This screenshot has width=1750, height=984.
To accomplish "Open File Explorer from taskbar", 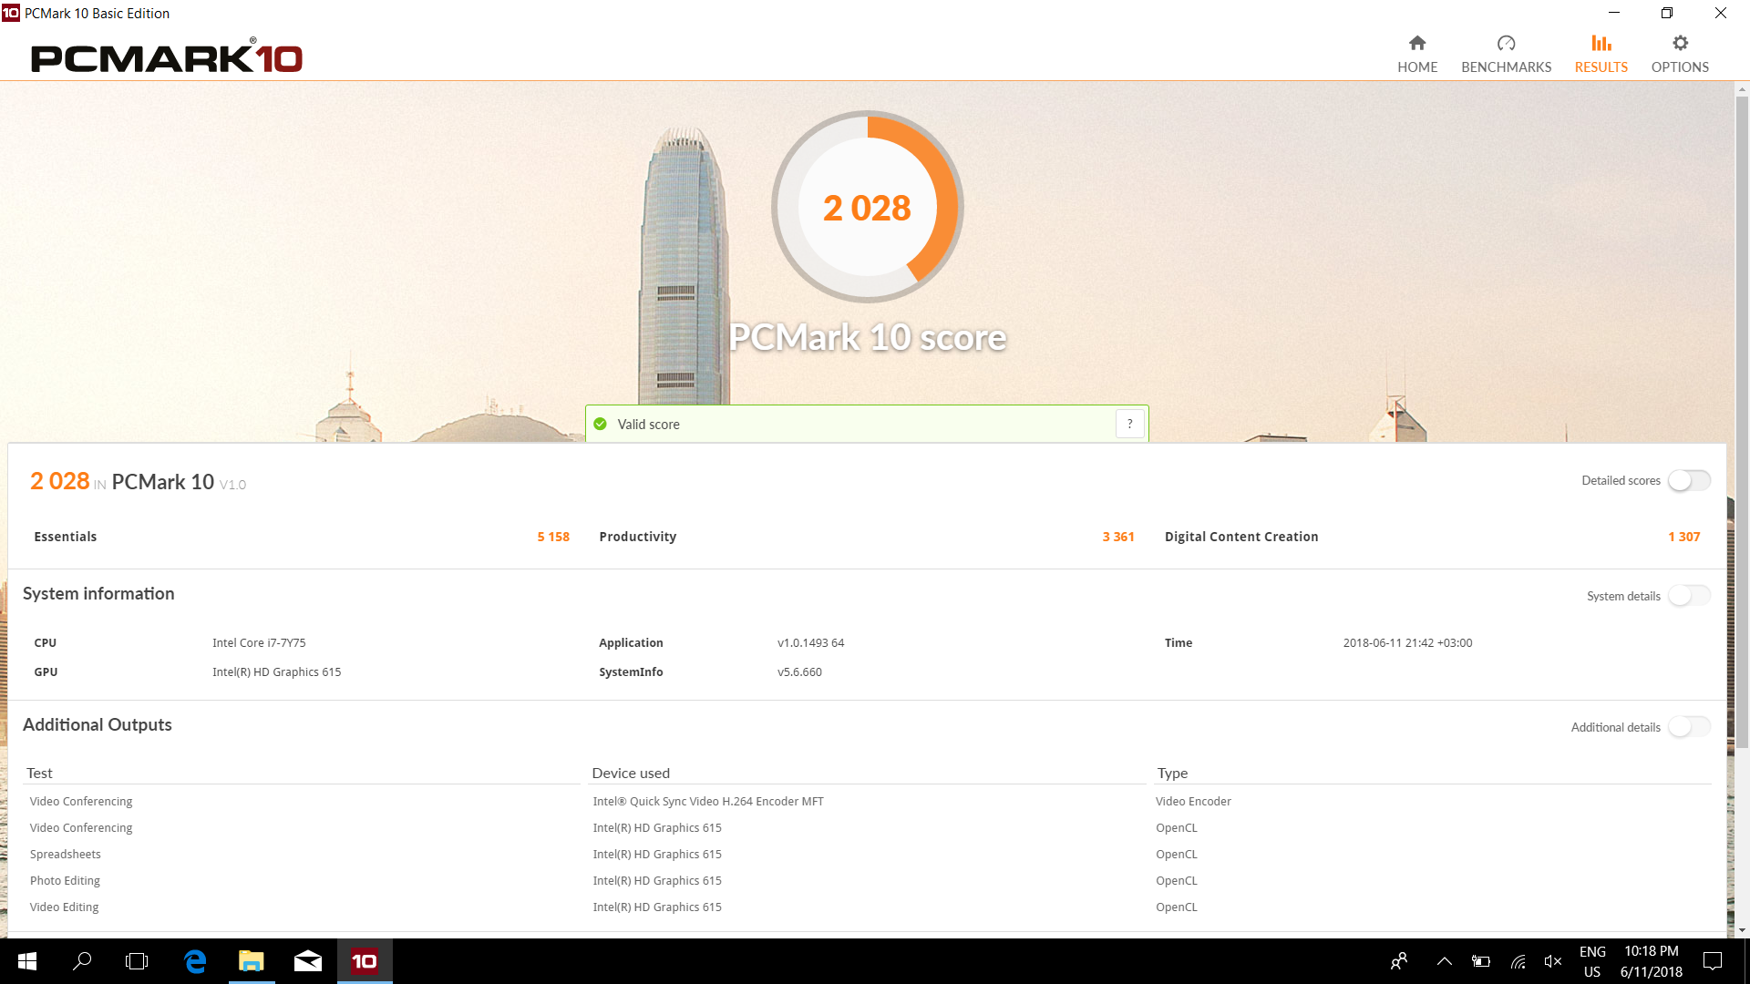I will click(251, 961).
